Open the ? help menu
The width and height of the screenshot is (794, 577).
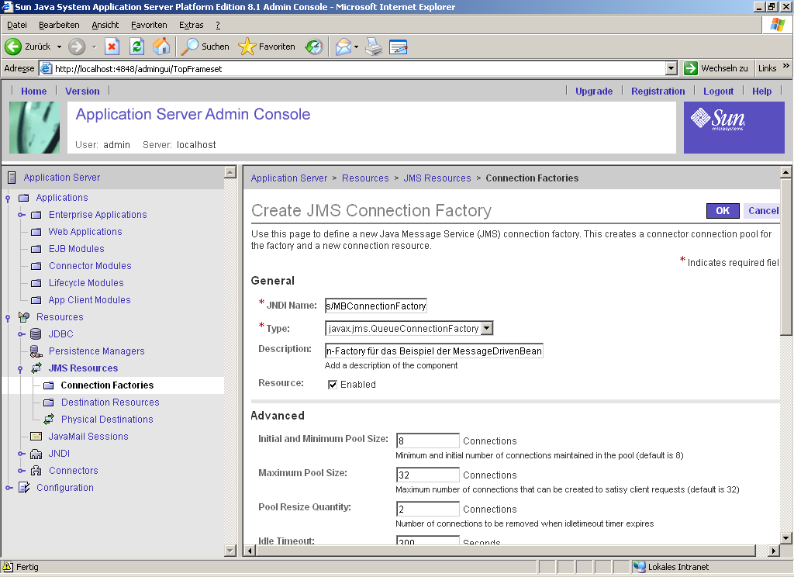pyautogui.click(x=218, y=25)
